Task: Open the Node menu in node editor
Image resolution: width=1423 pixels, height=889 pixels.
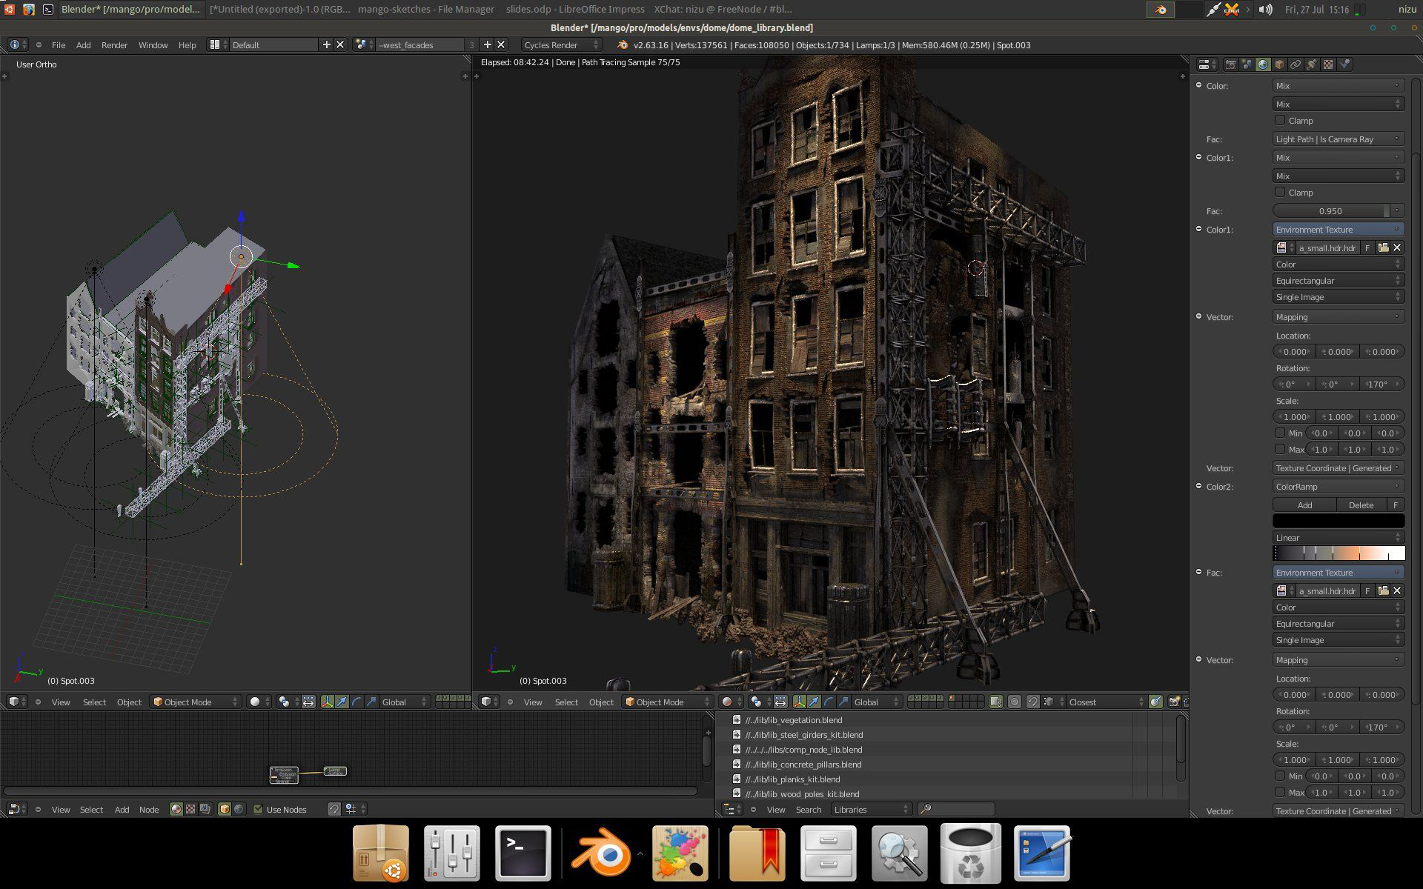Action: coord(149,810)
